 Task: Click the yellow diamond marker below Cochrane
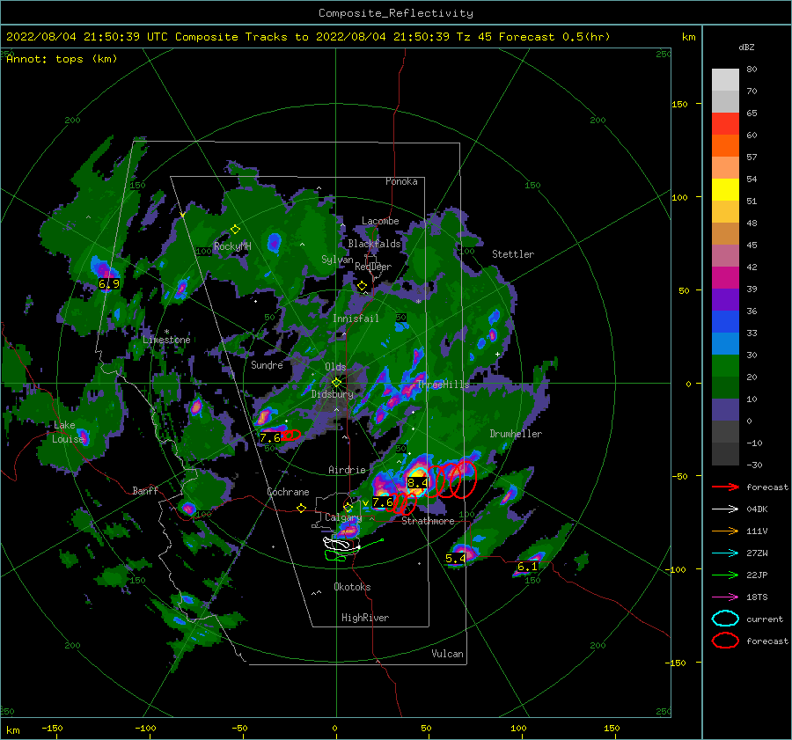tap(302, 509)
